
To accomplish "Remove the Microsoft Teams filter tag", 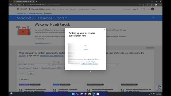I will [x=31, y=68].
